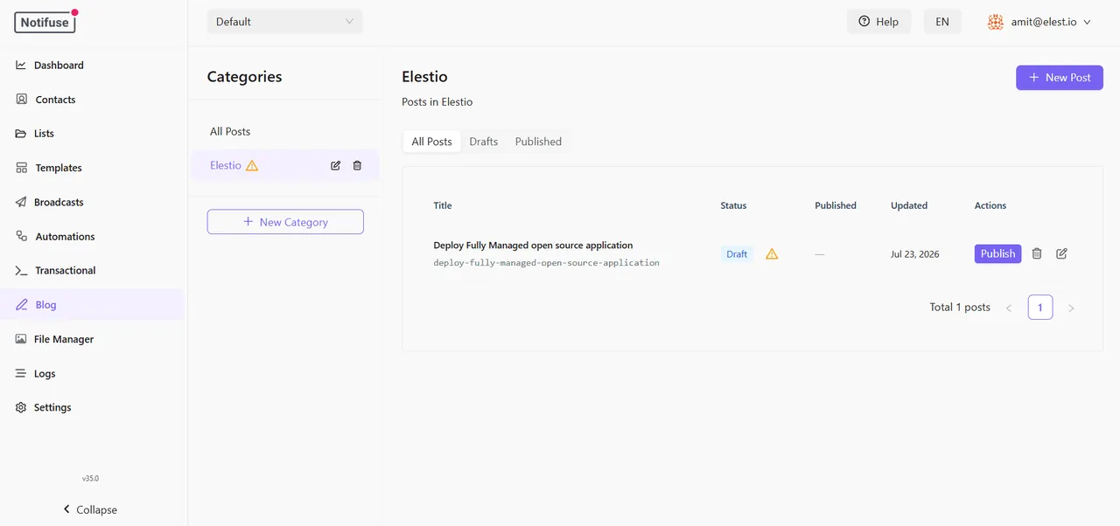Click the Draft status tag
1120x526 pixels.
[737, 253]
